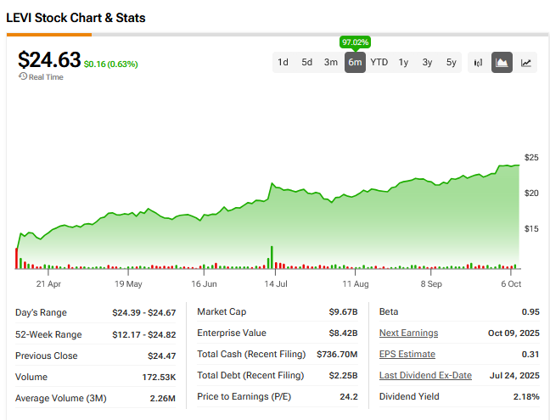
Task: Switch chart to 3m range
Action: [331, 62]
